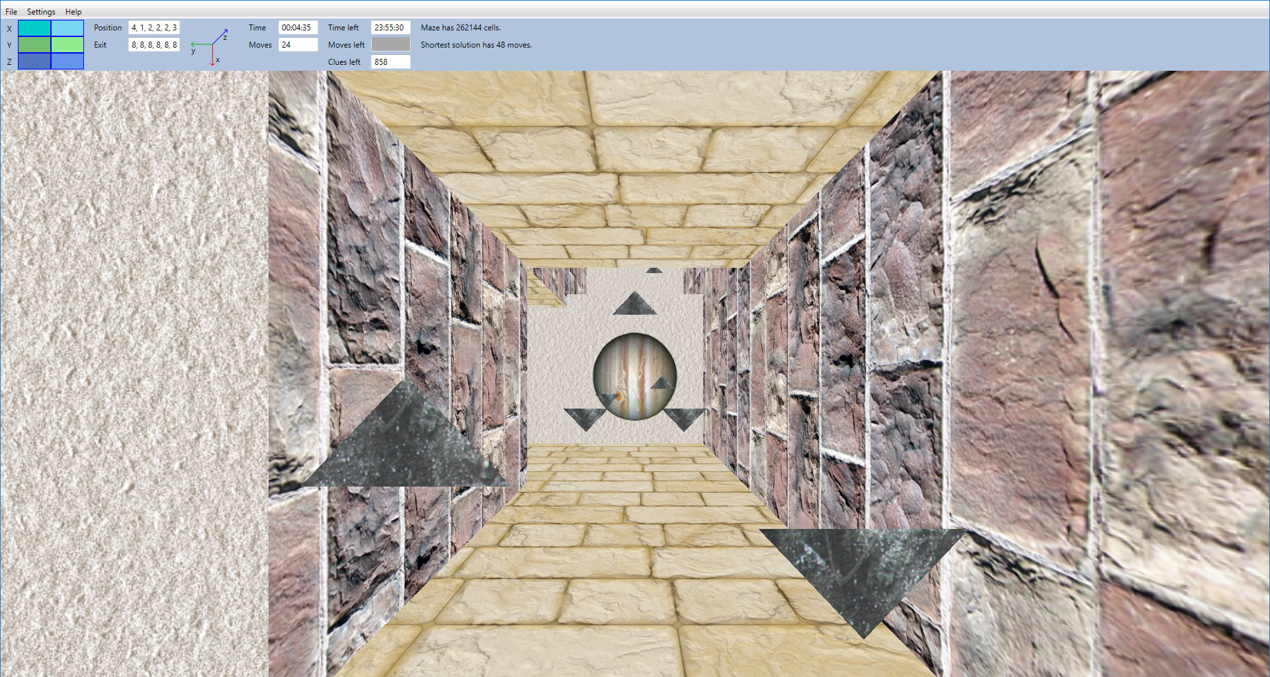Click the green Y color swatch
The height and width of the screenshot is (677, 1270).
pos(34,45)
